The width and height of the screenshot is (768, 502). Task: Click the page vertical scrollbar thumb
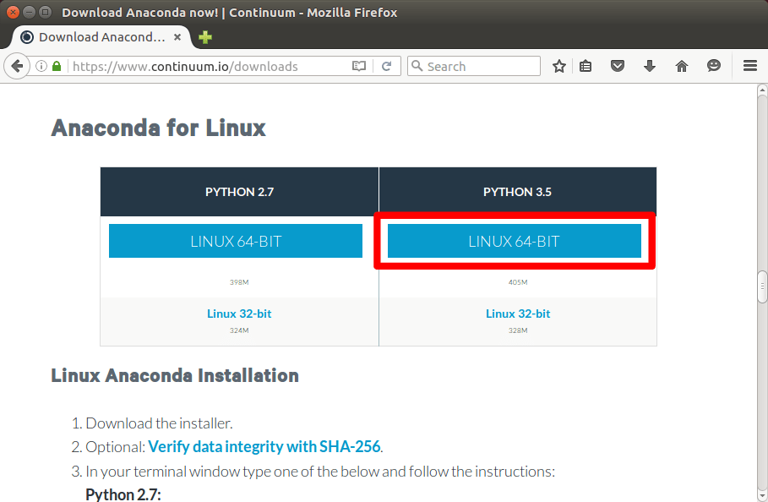pos(762,287)
